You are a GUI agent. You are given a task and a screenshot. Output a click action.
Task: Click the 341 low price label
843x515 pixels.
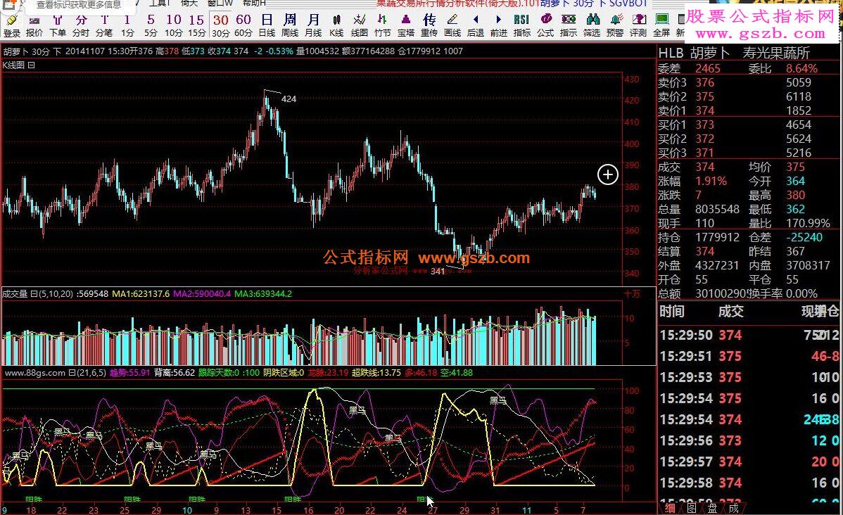[x=438, y=272]
